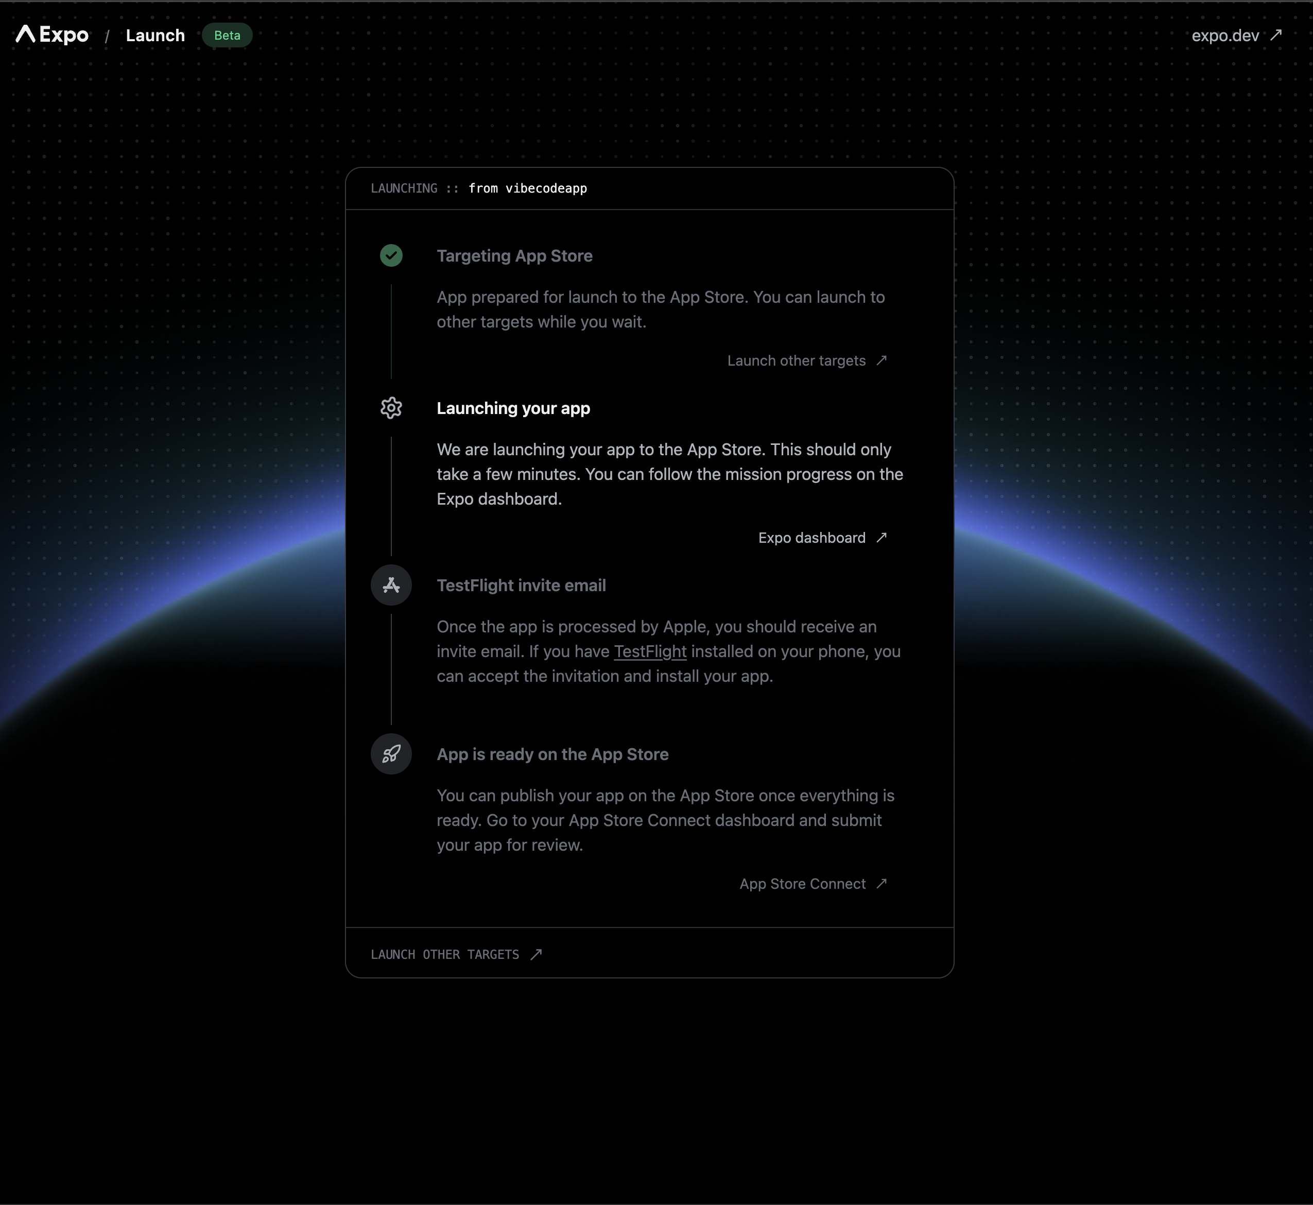Select the arrow in the LAUNCH OTHER TARGETS footer
This screenshot has height=1205, width=1313.
537,954
